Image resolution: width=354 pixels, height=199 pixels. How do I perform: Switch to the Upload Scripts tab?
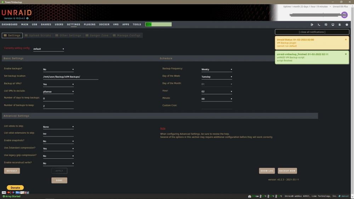[x=38, y=35]
